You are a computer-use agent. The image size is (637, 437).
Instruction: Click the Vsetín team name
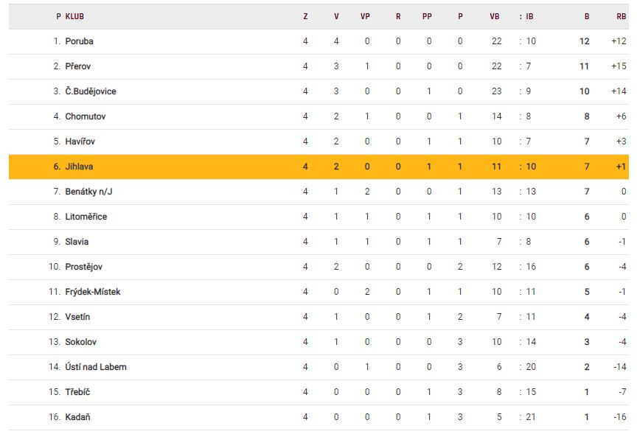[x=77, y=317]
